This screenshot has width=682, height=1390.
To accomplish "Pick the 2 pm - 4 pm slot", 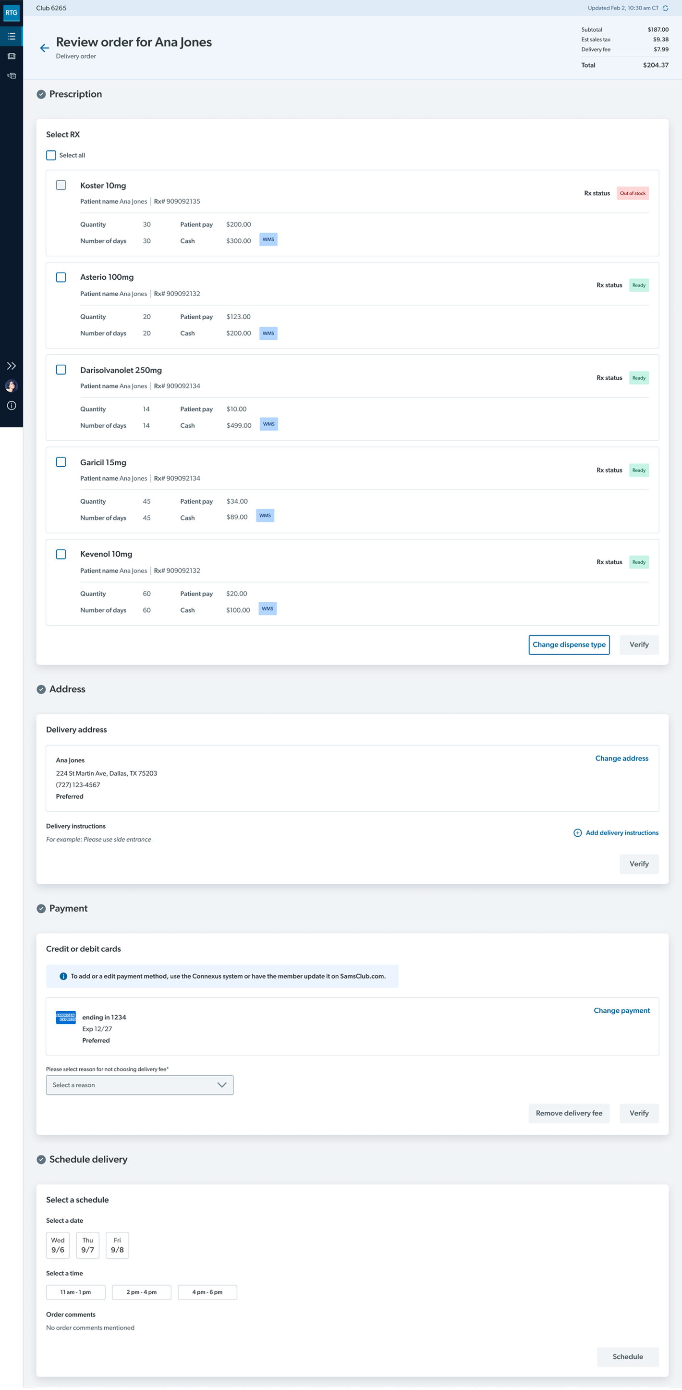I will (142, 1292).
